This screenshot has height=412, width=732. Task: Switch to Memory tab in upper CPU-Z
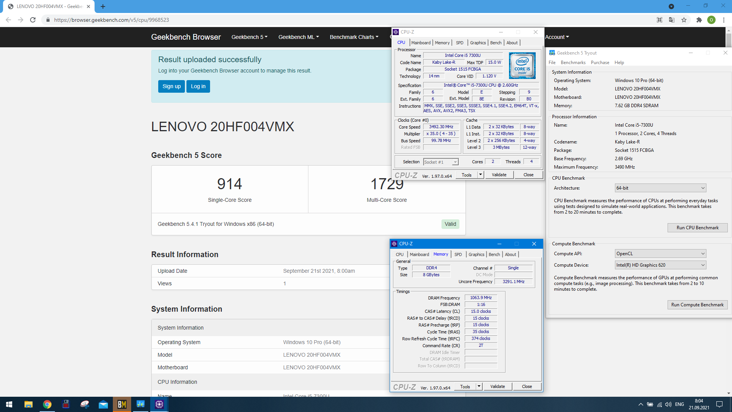pyautogui.click(x=442, y=43)
